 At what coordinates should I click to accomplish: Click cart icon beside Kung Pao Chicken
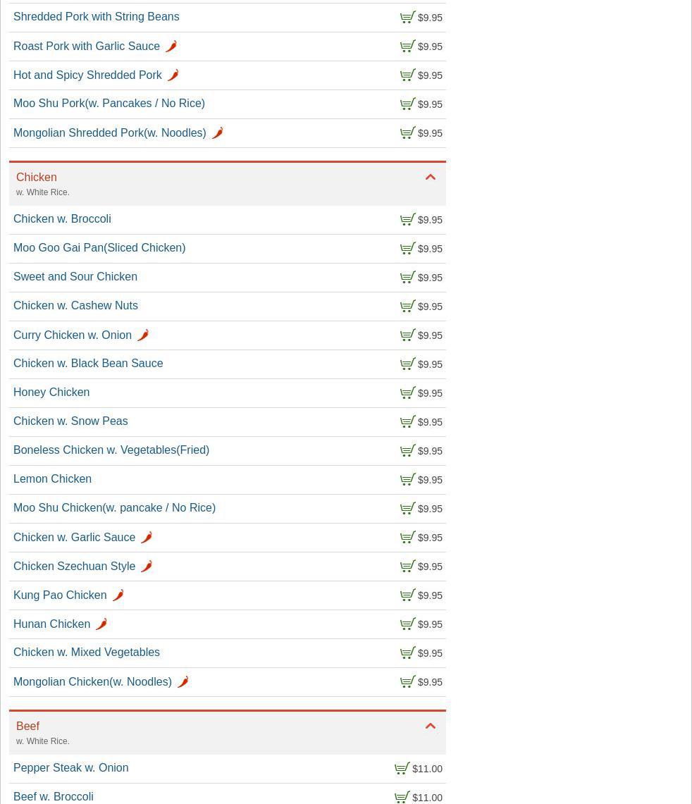click(407, 595)
